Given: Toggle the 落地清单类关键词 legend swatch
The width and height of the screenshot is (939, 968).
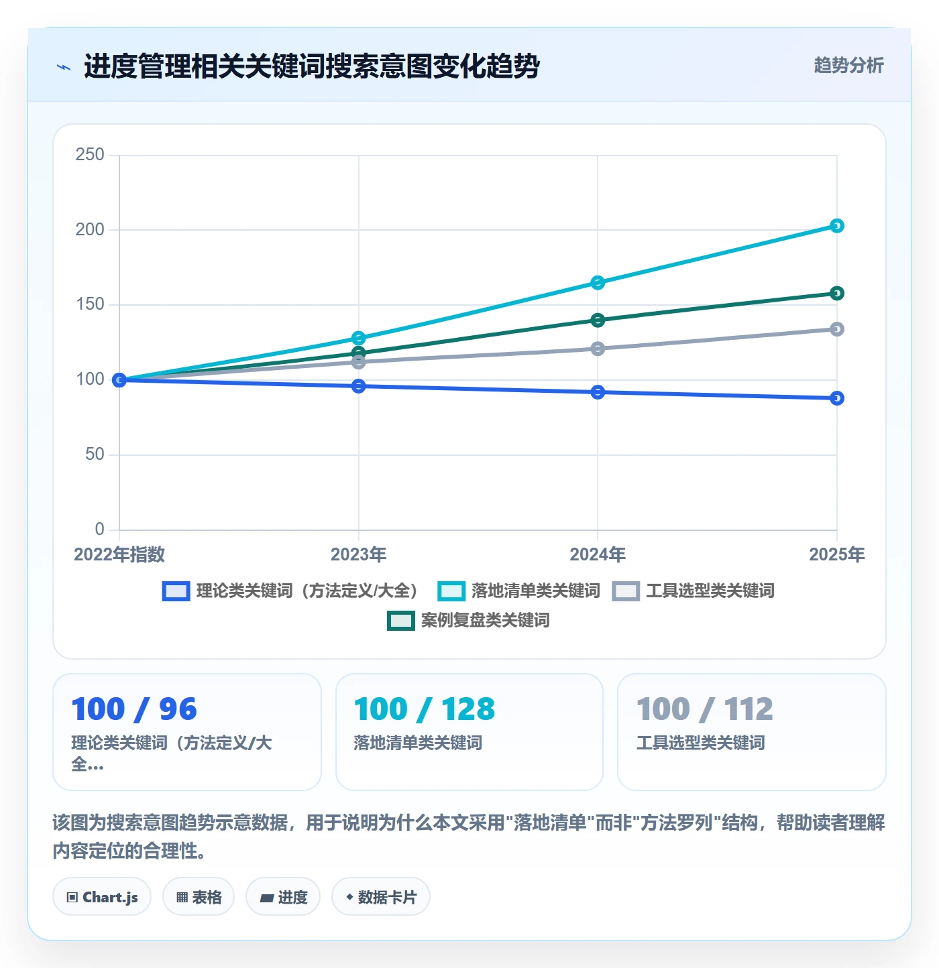Looking at the screenshot, I should 451,591.
